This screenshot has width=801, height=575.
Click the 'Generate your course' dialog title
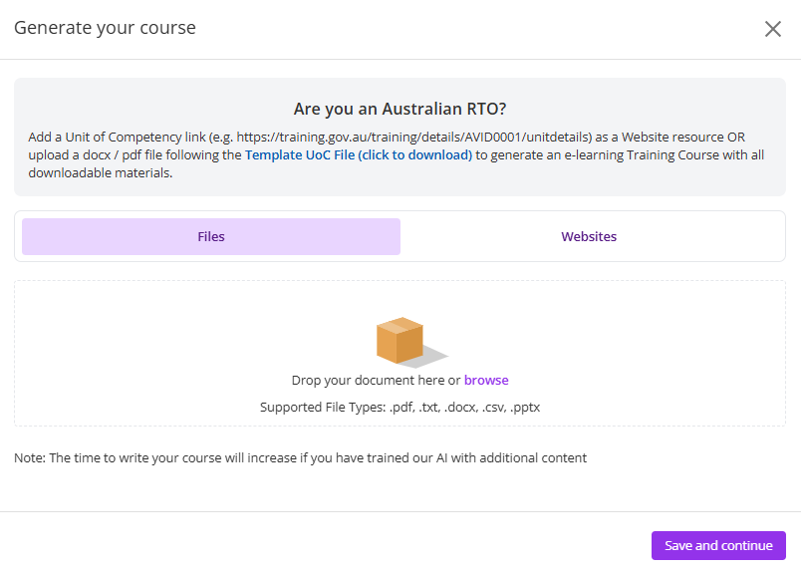tap(105, 28)
